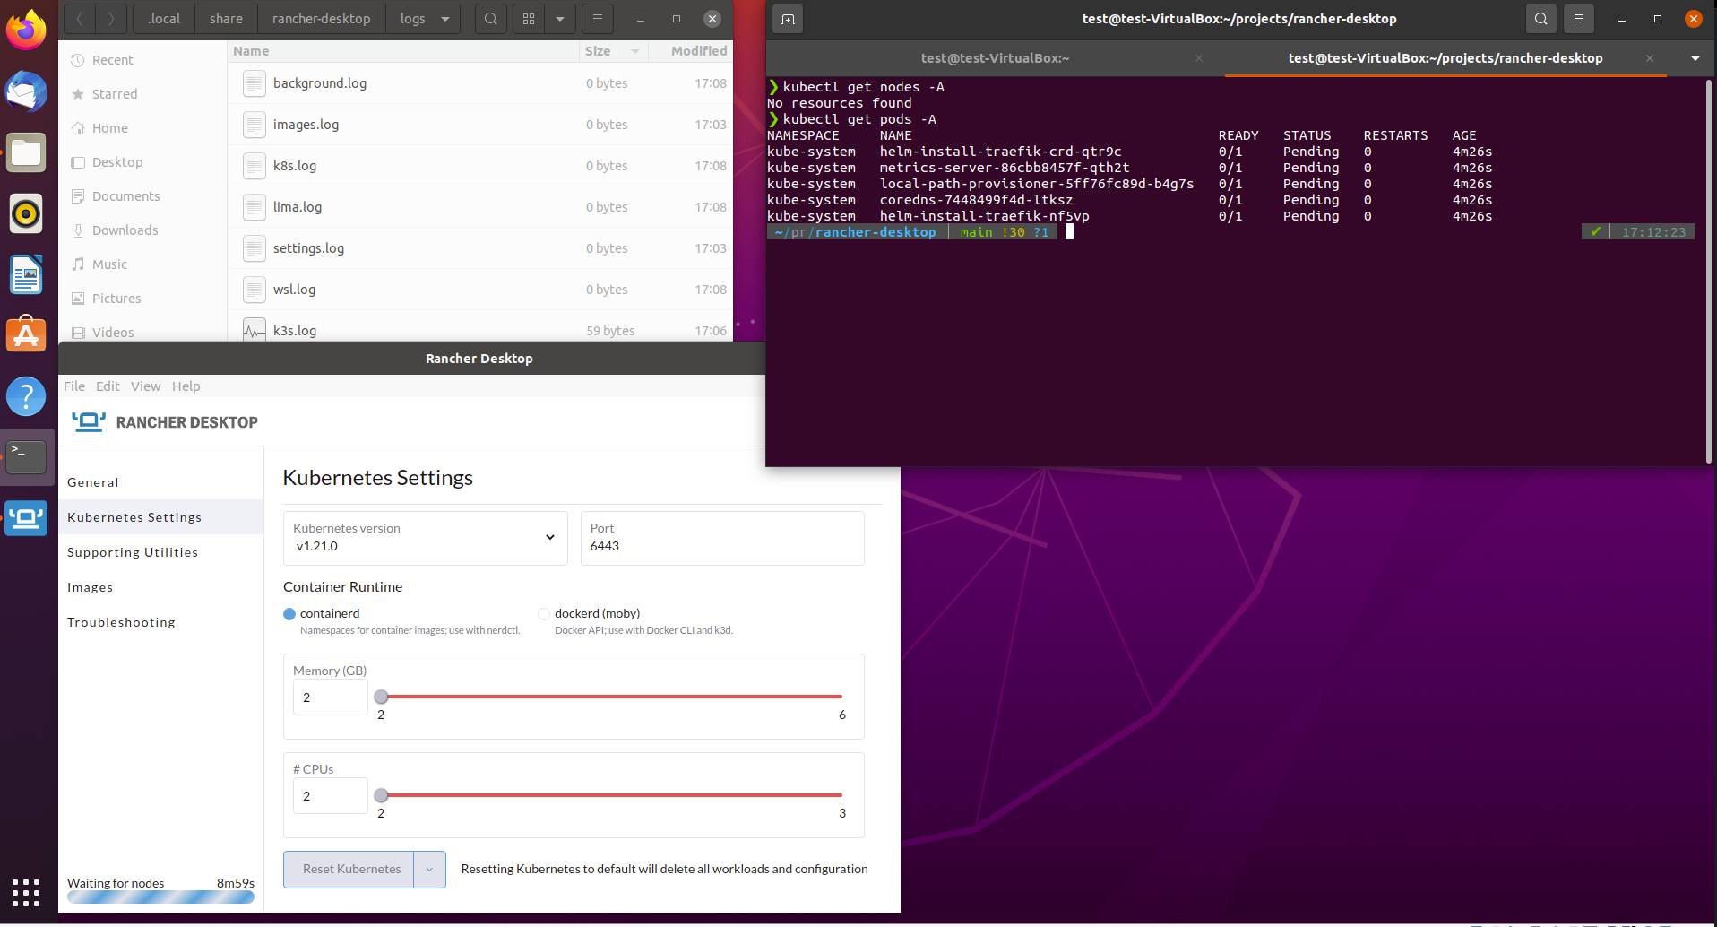This screenshot has width=1717, height=927.
Task: Select background.log in the Files list
Action: pyautogui.click(x=480, y=83)
